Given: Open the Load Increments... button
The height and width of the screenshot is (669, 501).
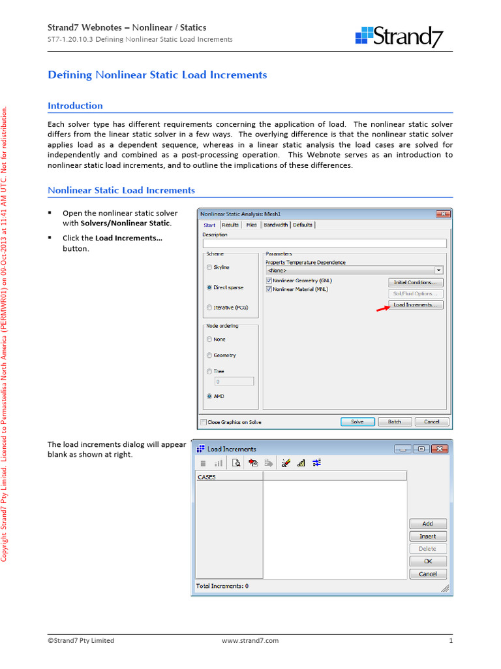Looking at the screenshot, I should tap(416, 304).
